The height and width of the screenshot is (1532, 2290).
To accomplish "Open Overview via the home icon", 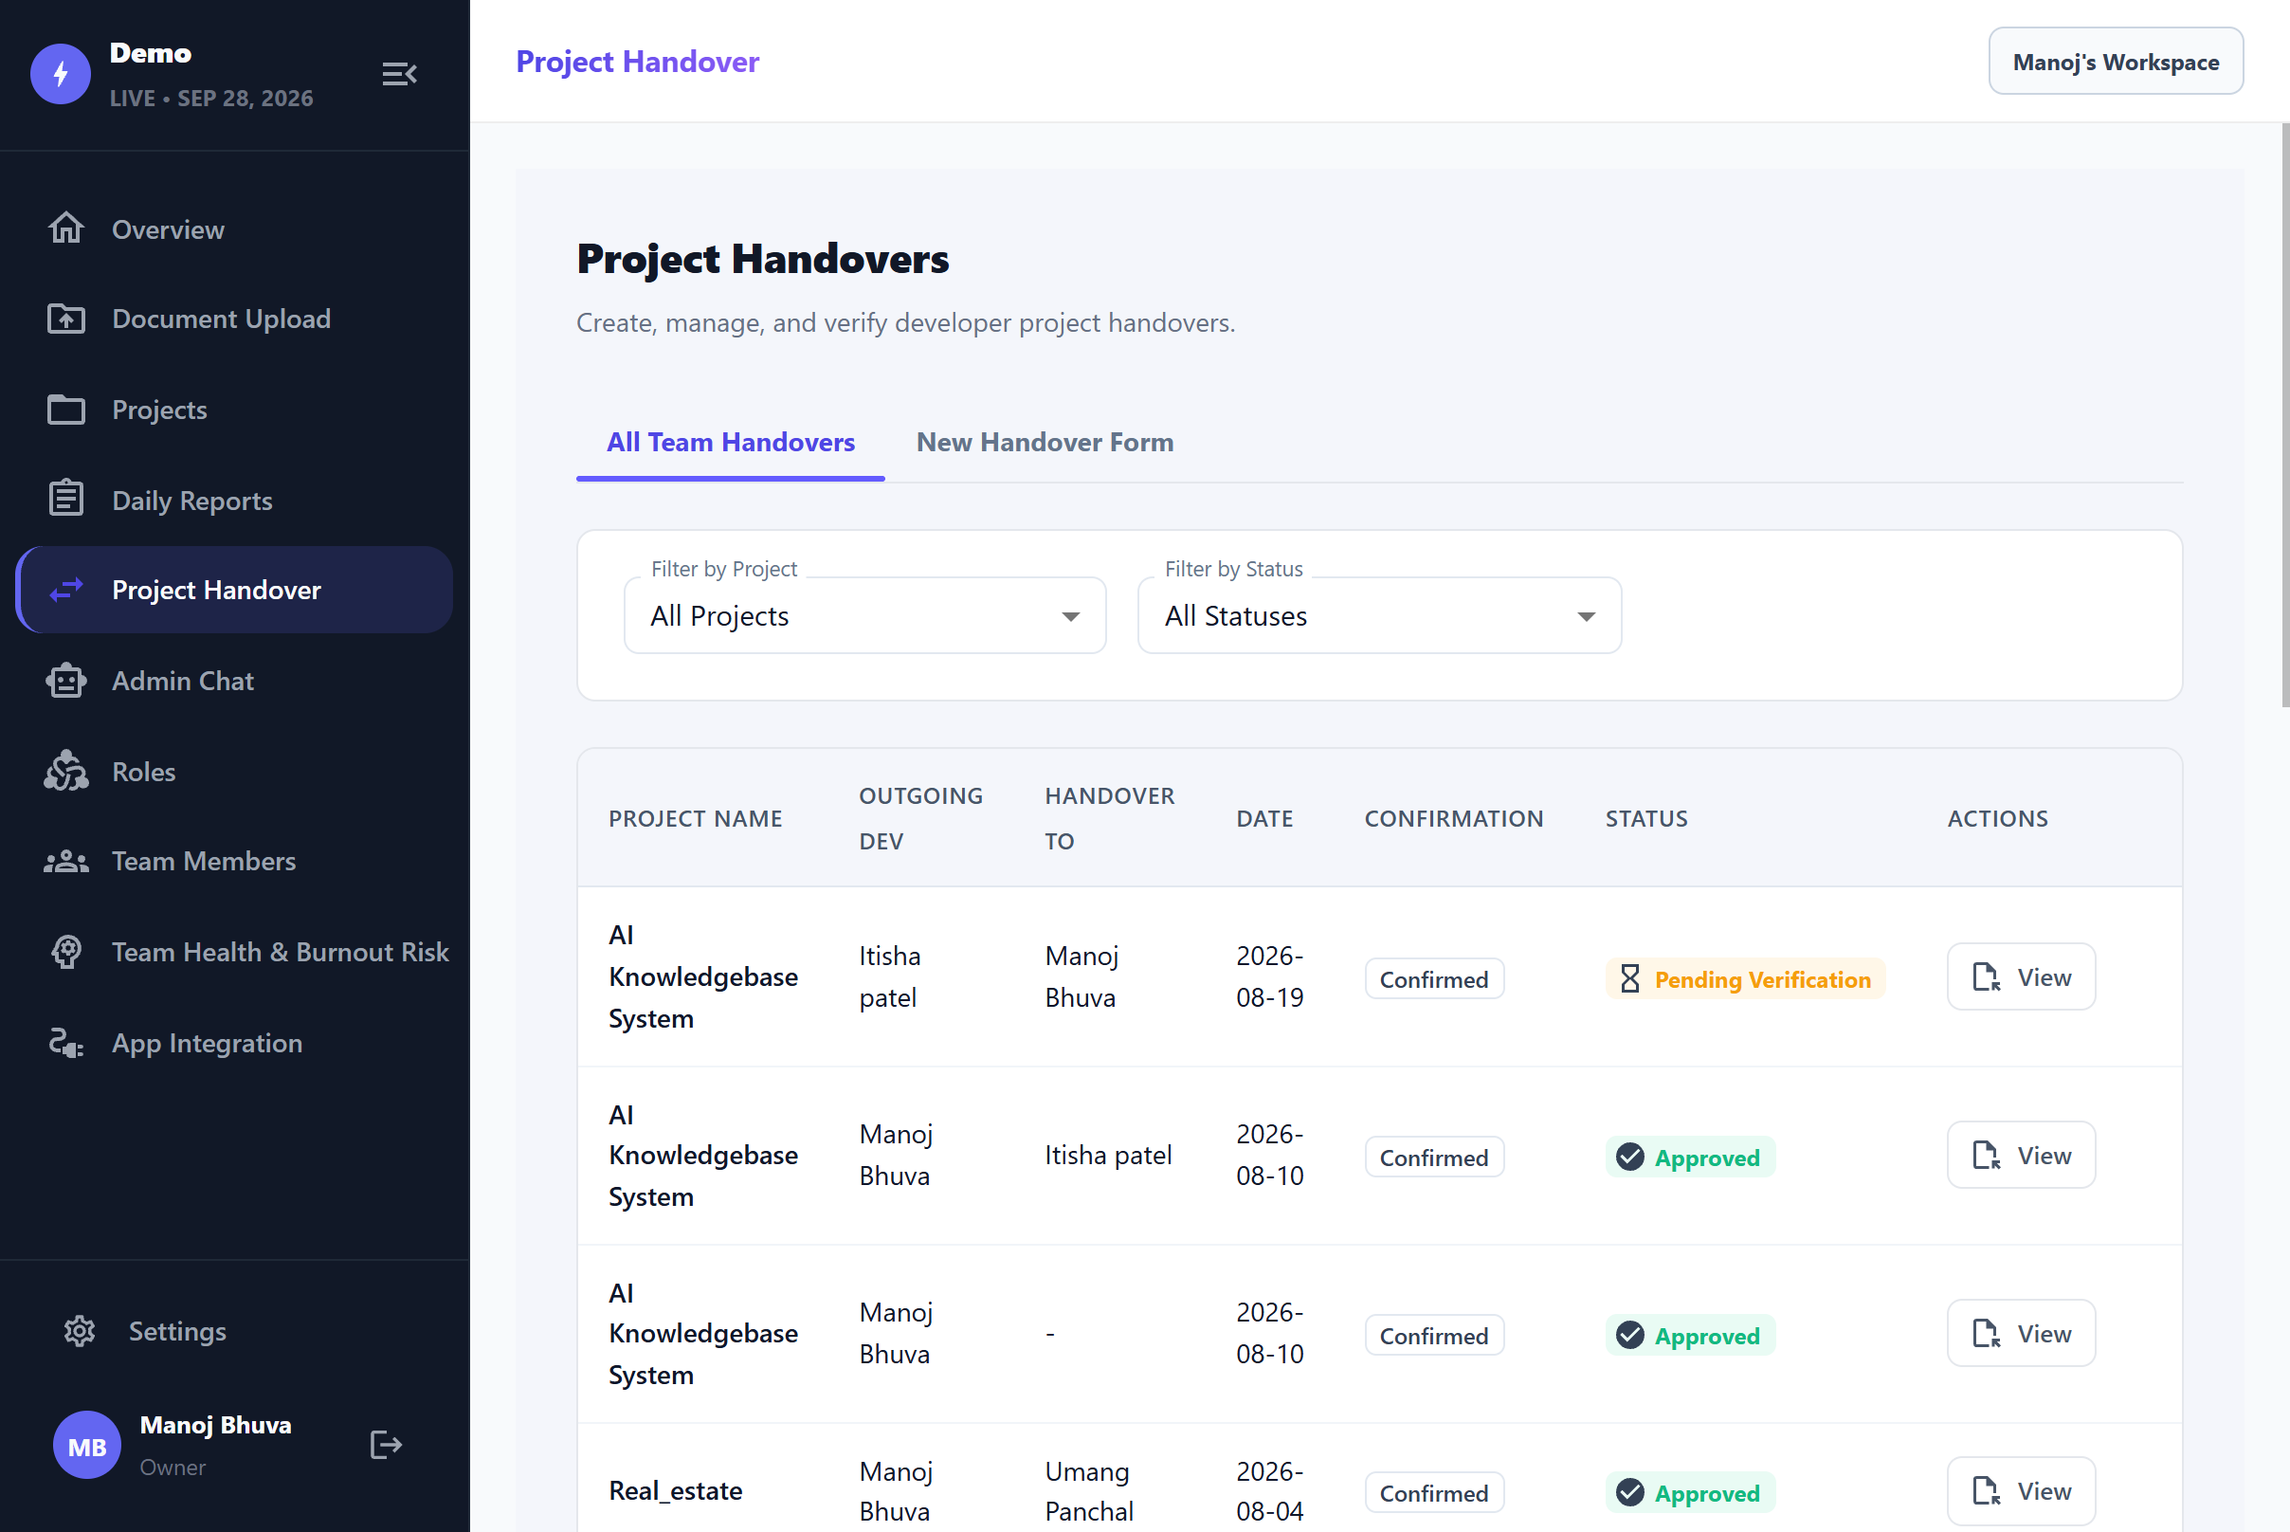I will pyautogui.click(x=66, y=228).
